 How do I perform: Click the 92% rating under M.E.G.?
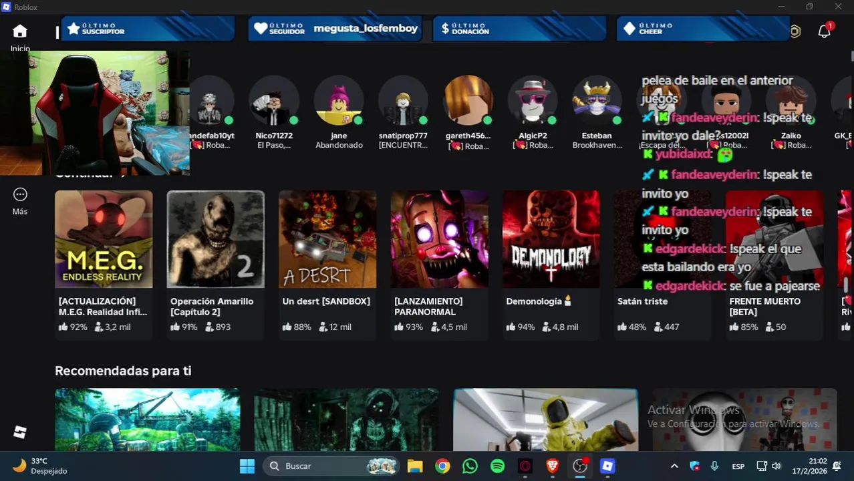(x=74, y=327)
